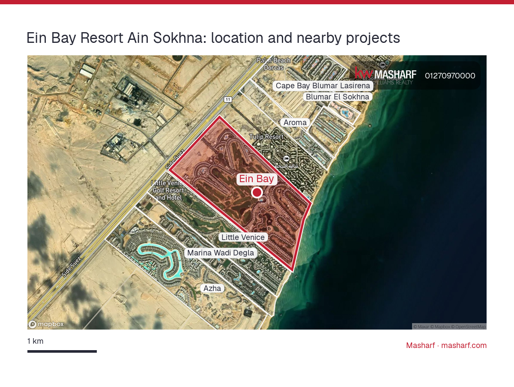Click the hotel bed icon near Tulip Resort
Screen dimensions: 514x387
coord(286,159)
